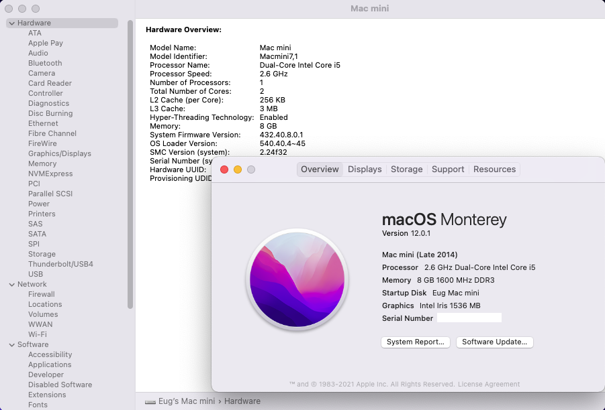
Task: Select Developer under Software
Action: [x=46, y=374]
